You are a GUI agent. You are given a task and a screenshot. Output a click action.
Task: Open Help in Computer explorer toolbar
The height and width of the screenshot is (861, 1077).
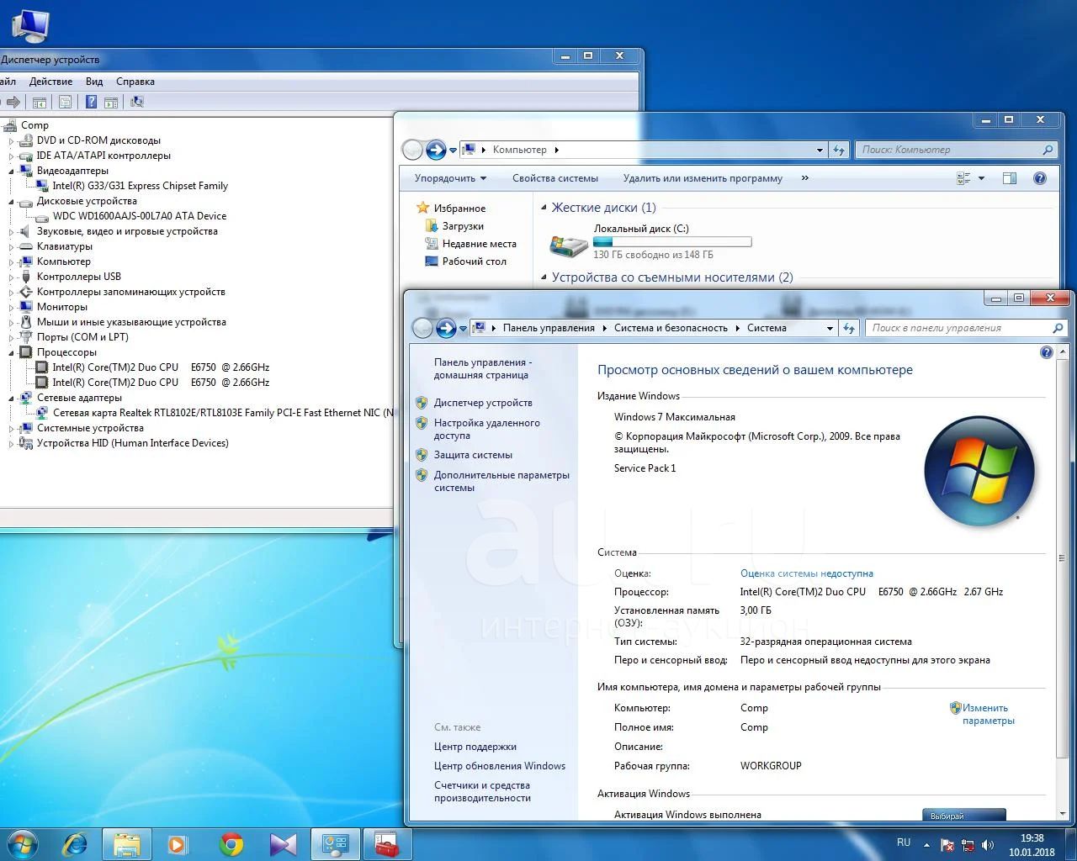point(1040,178)
